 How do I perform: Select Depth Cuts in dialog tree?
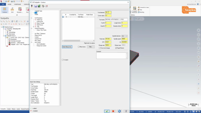point(40,20)
